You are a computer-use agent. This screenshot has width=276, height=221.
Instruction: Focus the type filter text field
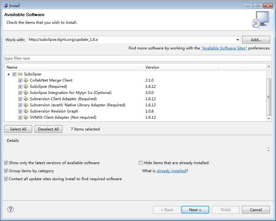coord(138,58)
